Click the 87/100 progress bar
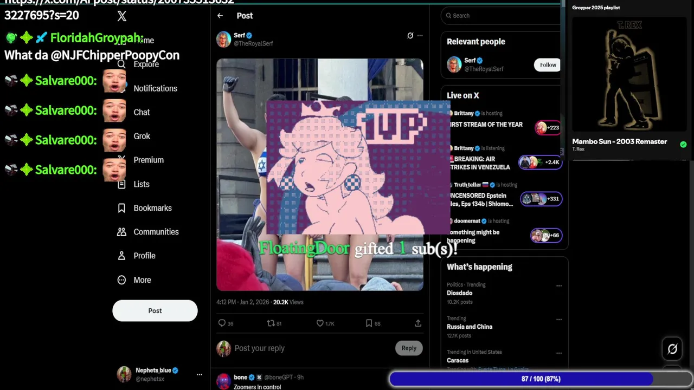This screenshot has width=694, height=390. 541,379
